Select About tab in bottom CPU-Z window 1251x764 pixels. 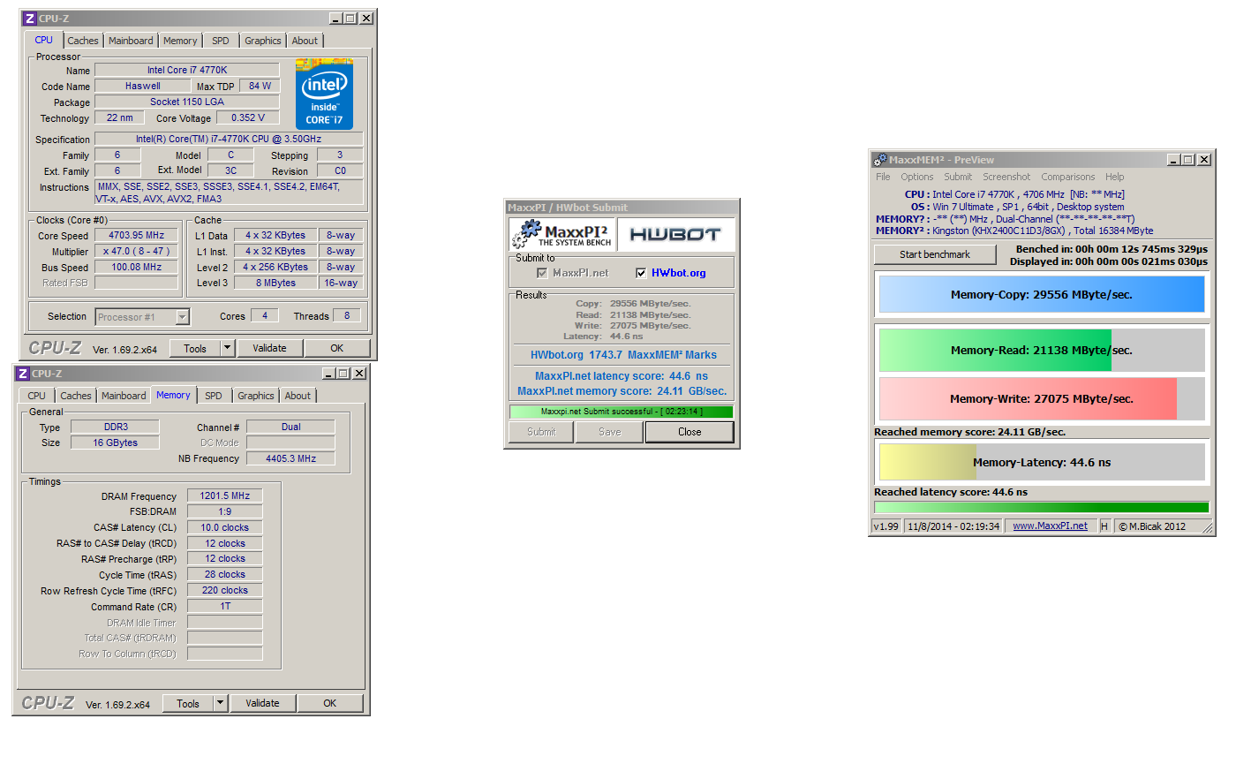click(x=298, y=396)
